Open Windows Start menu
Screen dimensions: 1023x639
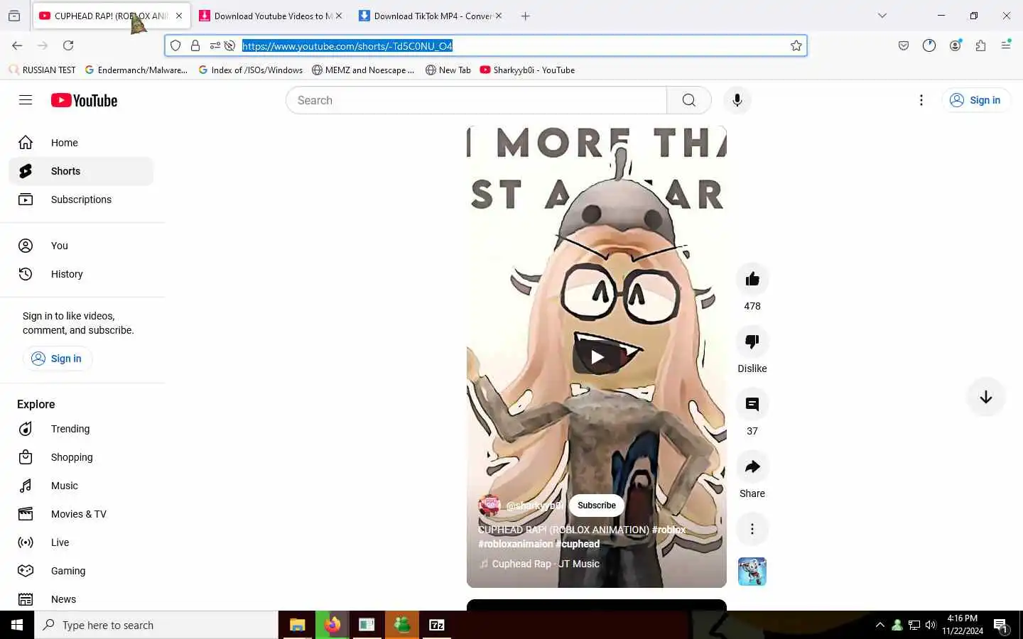tap(17, 625)
